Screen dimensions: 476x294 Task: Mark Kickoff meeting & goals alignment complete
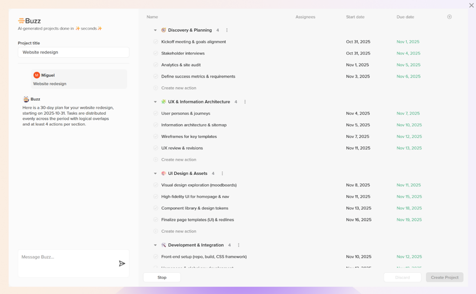156,42
